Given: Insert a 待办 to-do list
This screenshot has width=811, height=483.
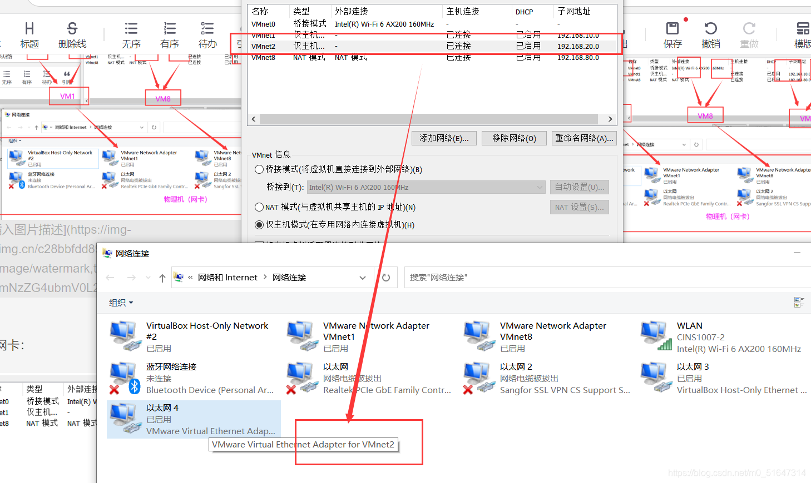Looking at the screenshot, I should 207,36.
